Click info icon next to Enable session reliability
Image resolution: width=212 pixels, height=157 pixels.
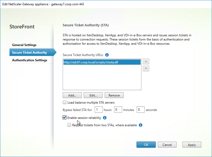105,118
